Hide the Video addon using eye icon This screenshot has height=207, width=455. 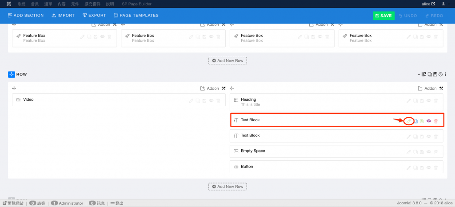pyautogui.click(x=211, y=101)
